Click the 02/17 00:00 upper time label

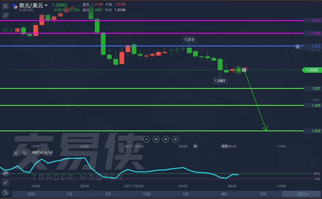tap(134, 146)
